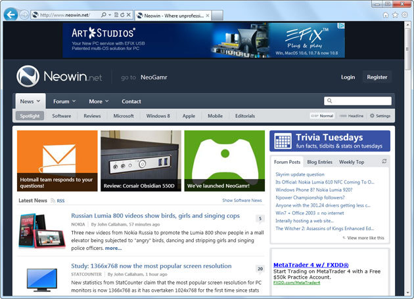Click the Neowin globe logo
Screen dimensions: 414x299
28,77
